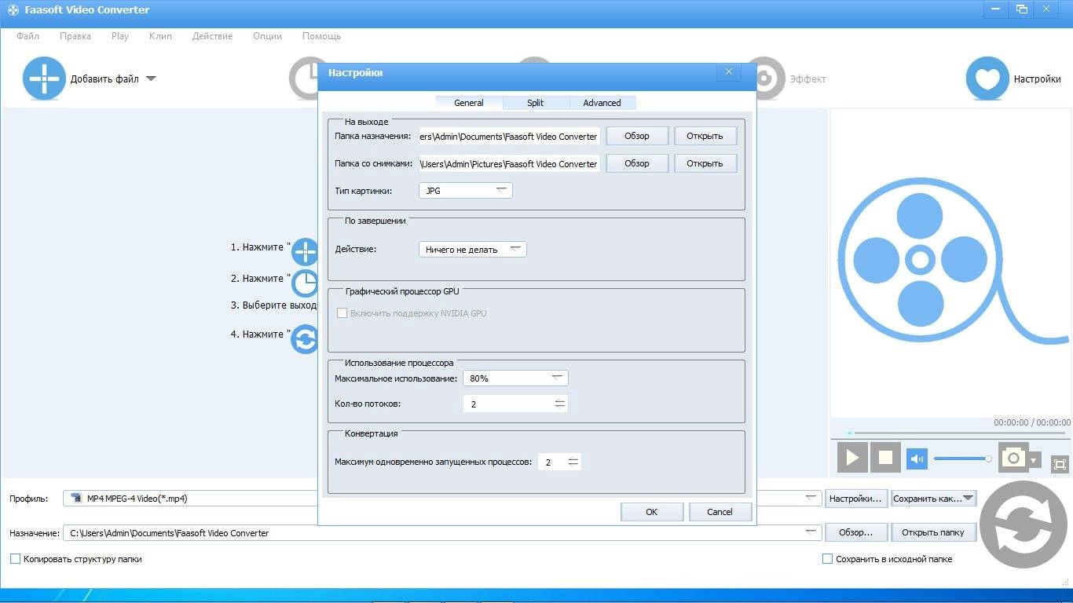Adjust the preview volume slider
The width and height of the screenshot is (1073, 603).
click(x=963, y=459)
